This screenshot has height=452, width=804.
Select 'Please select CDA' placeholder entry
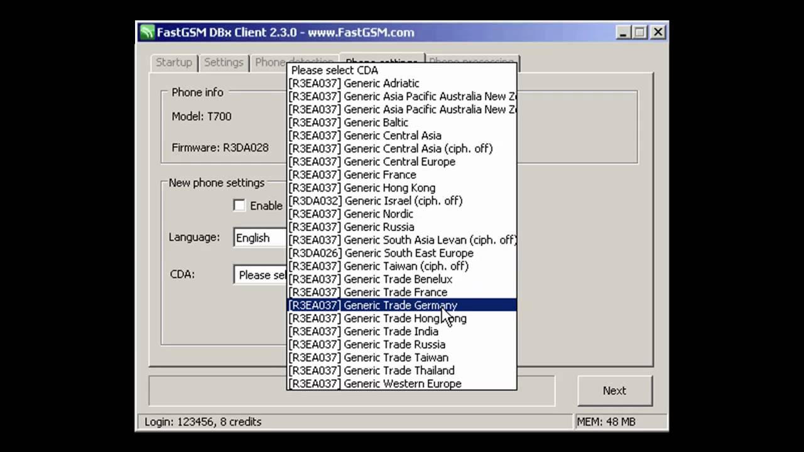tap(402, 70)
